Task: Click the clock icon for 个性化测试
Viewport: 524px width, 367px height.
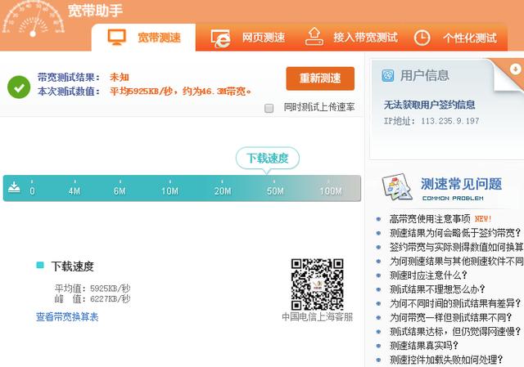Action: pos(422,38)
